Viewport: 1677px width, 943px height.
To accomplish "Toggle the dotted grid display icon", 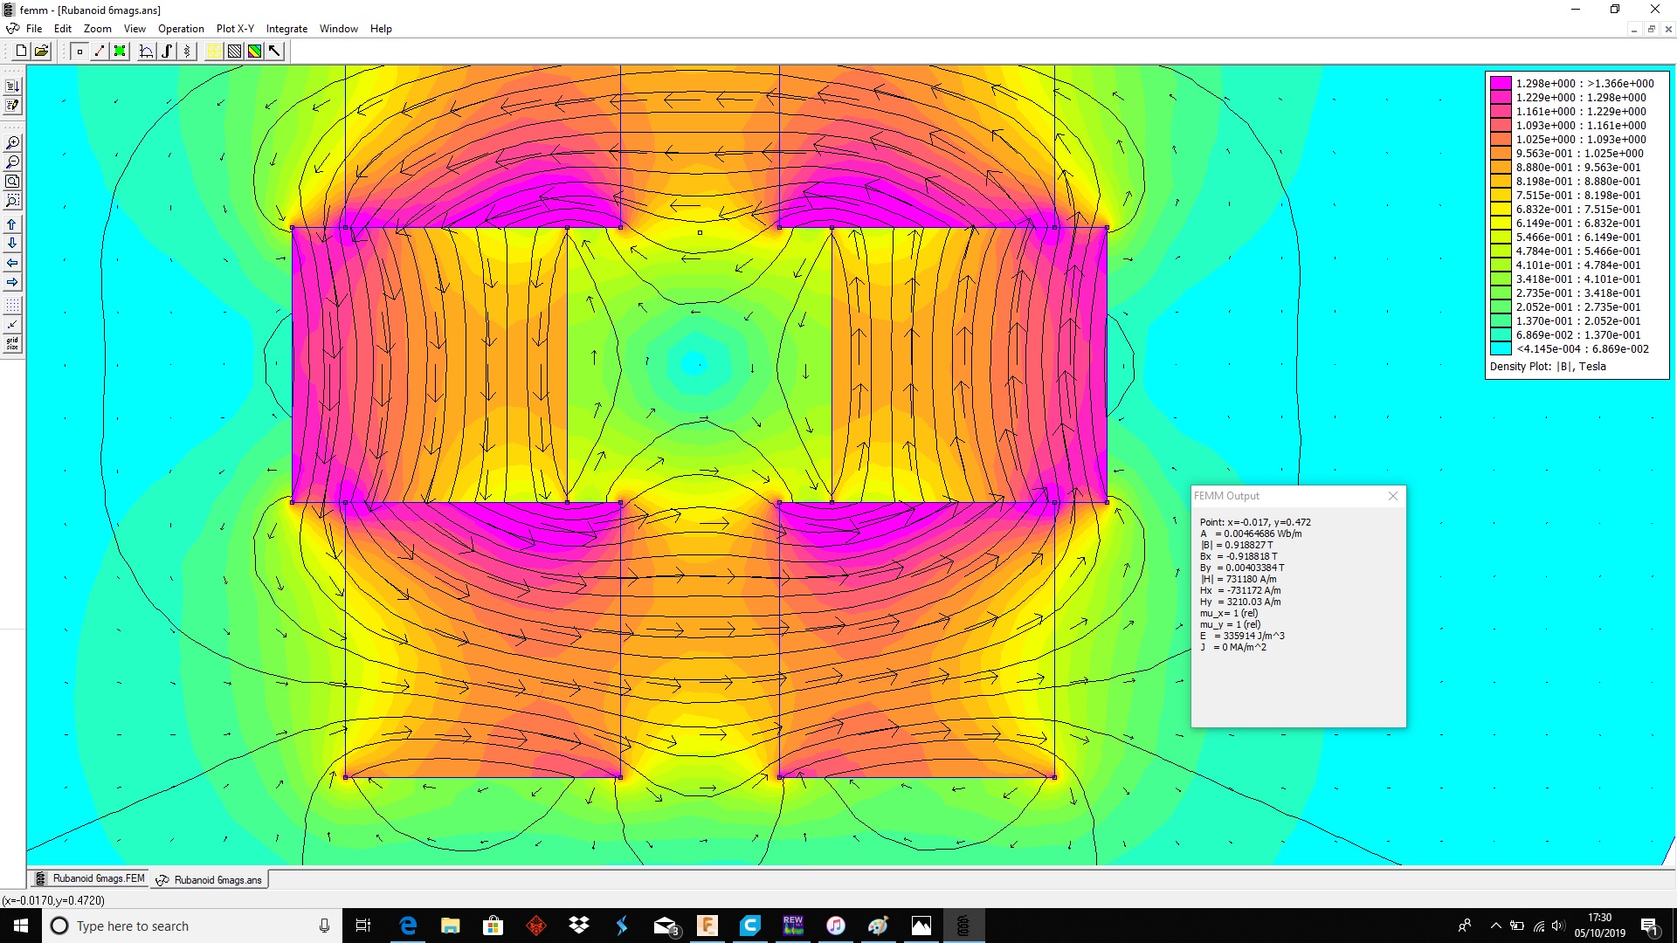I will coord(12,306).
